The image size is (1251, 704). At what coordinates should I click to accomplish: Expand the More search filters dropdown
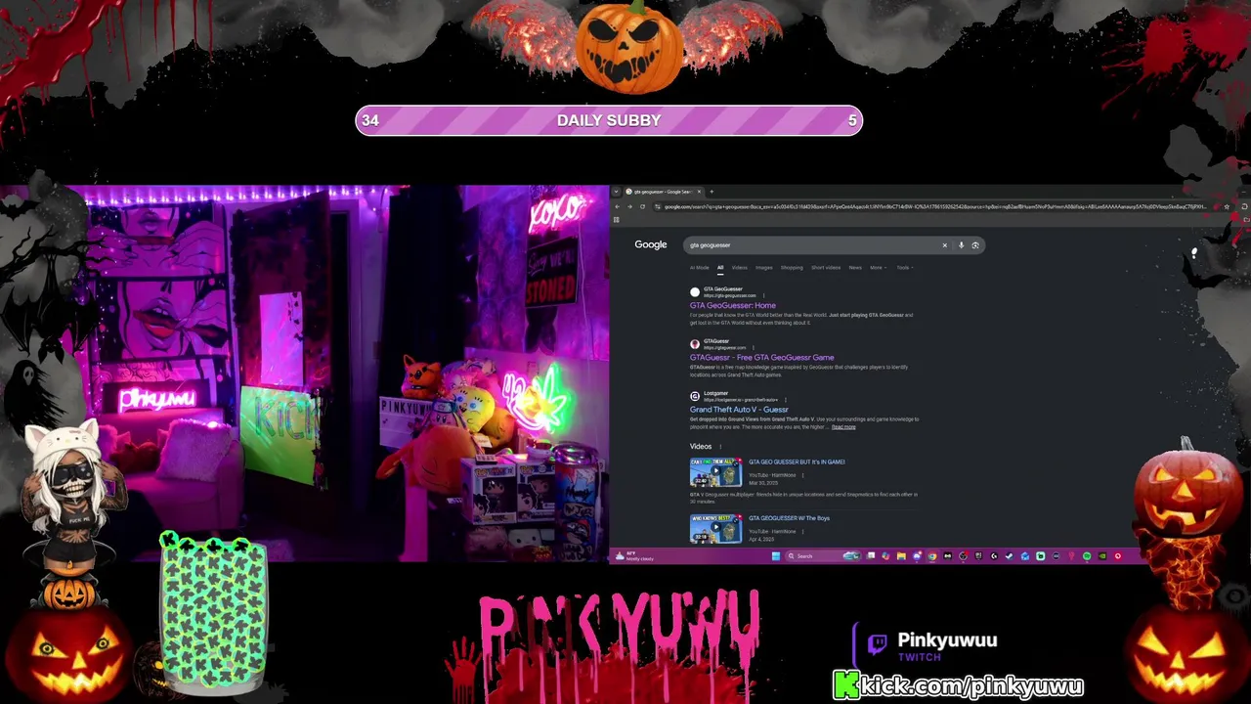pos(878,268)
